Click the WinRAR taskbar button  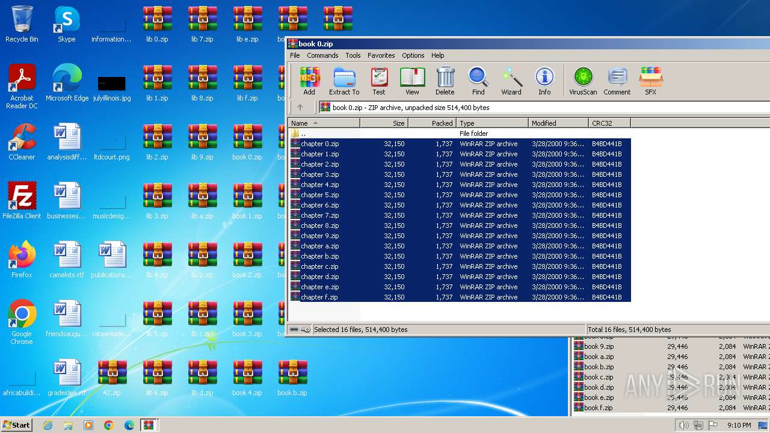149,425
